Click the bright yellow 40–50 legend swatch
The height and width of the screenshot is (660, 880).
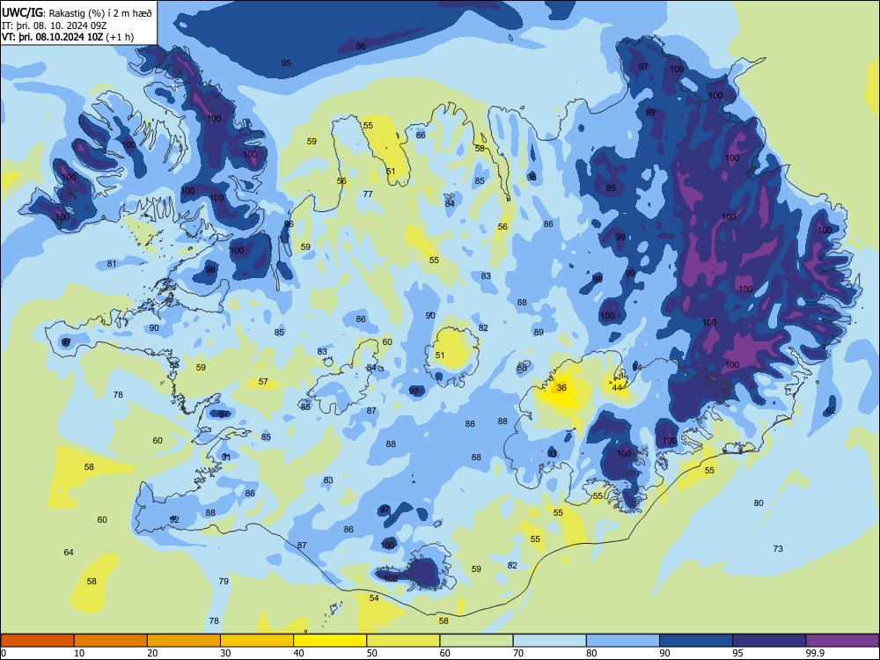coord(330,641)
